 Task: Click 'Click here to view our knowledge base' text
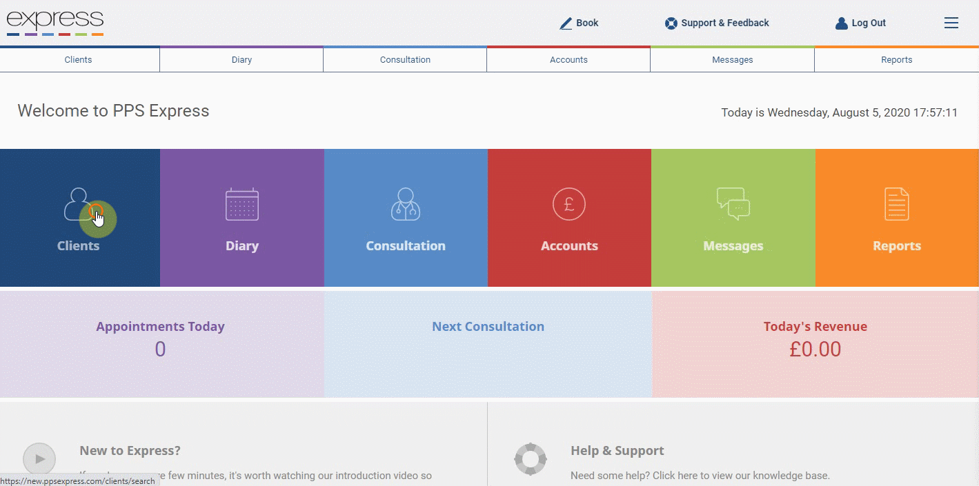pyautogui.click(x=742, y=476)
